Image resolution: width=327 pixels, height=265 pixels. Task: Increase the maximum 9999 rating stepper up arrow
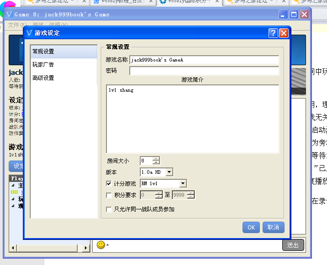click(x=191, y=193)
